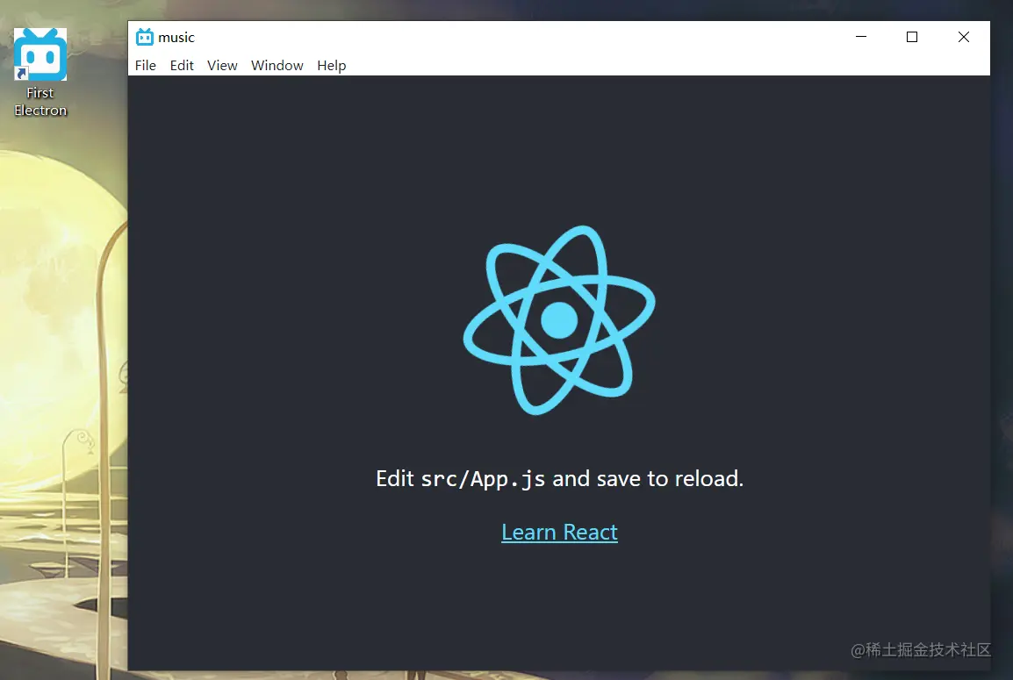Click the spinning React logo
This screenshot has width=1013, height=680.
(559, 319)
